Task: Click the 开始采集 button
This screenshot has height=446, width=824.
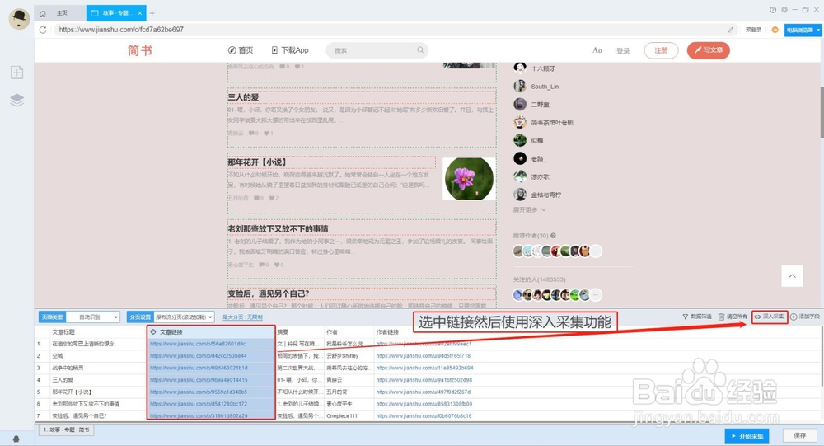Action: tap(747, 436)
